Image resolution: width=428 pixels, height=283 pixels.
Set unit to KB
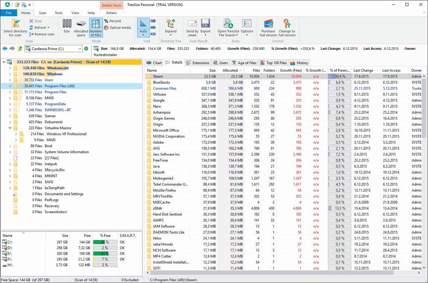coord(153,34)
